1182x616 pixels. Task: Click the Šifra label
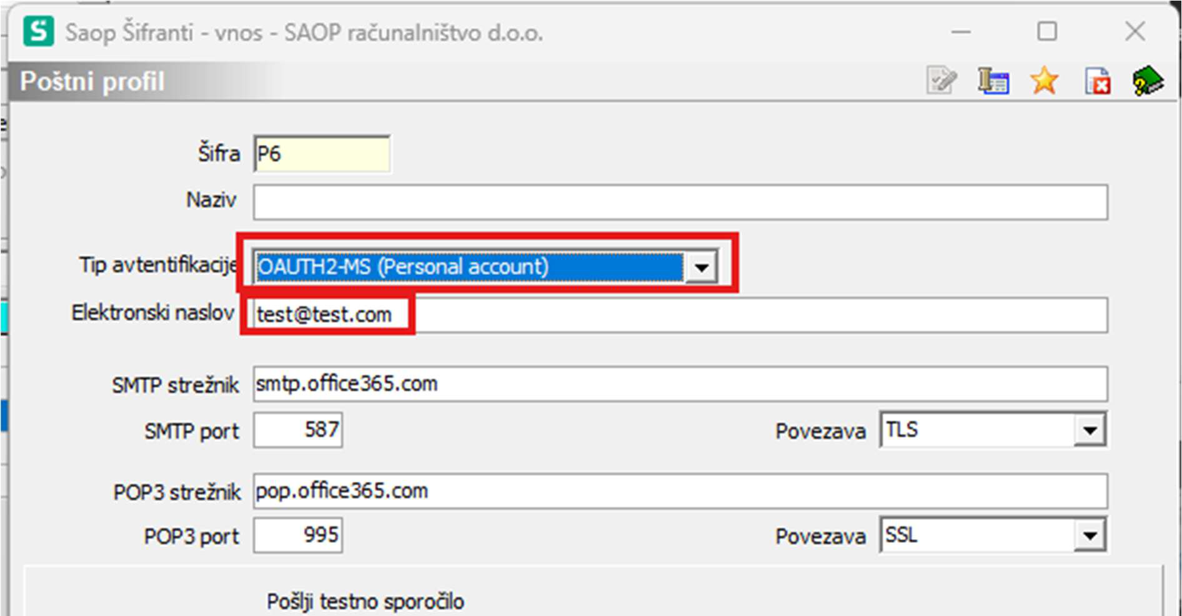coord(219,153)
